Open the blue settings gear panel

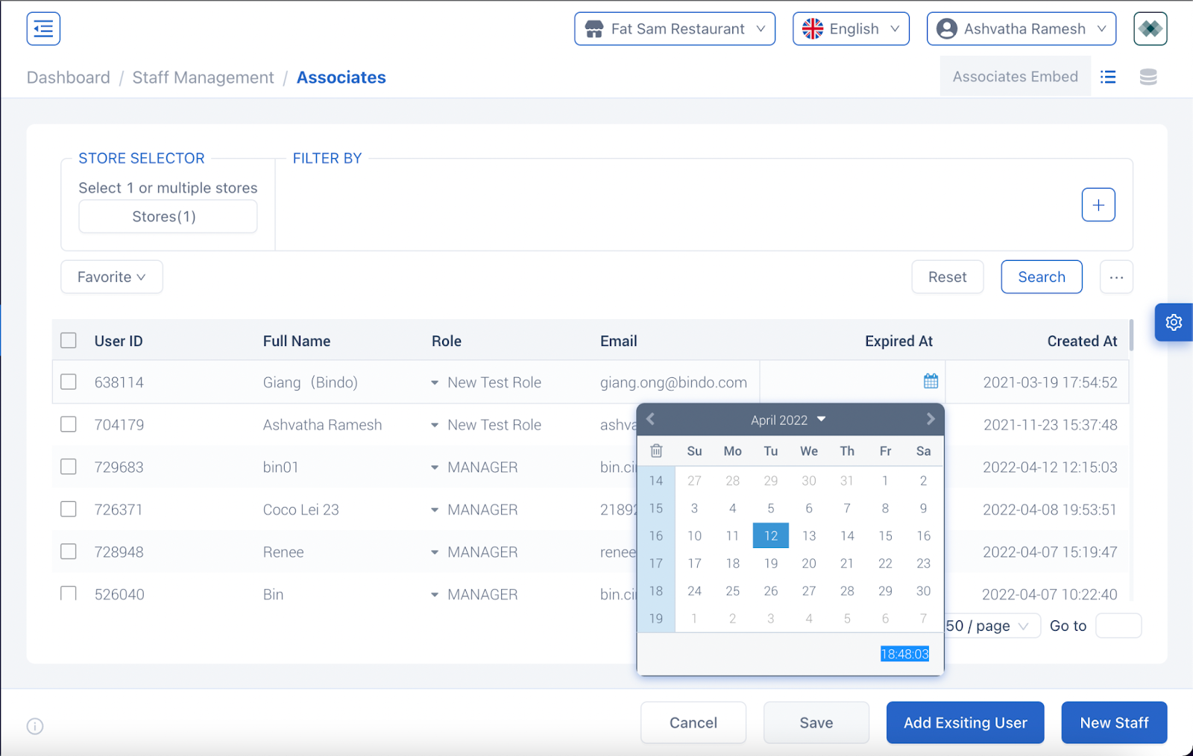1173,322
